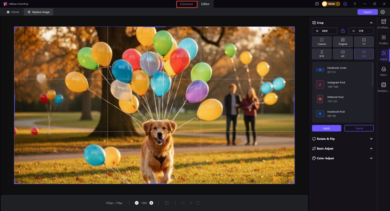
Task: Click the settings gear next to Export
Action: tap(382, 12)
